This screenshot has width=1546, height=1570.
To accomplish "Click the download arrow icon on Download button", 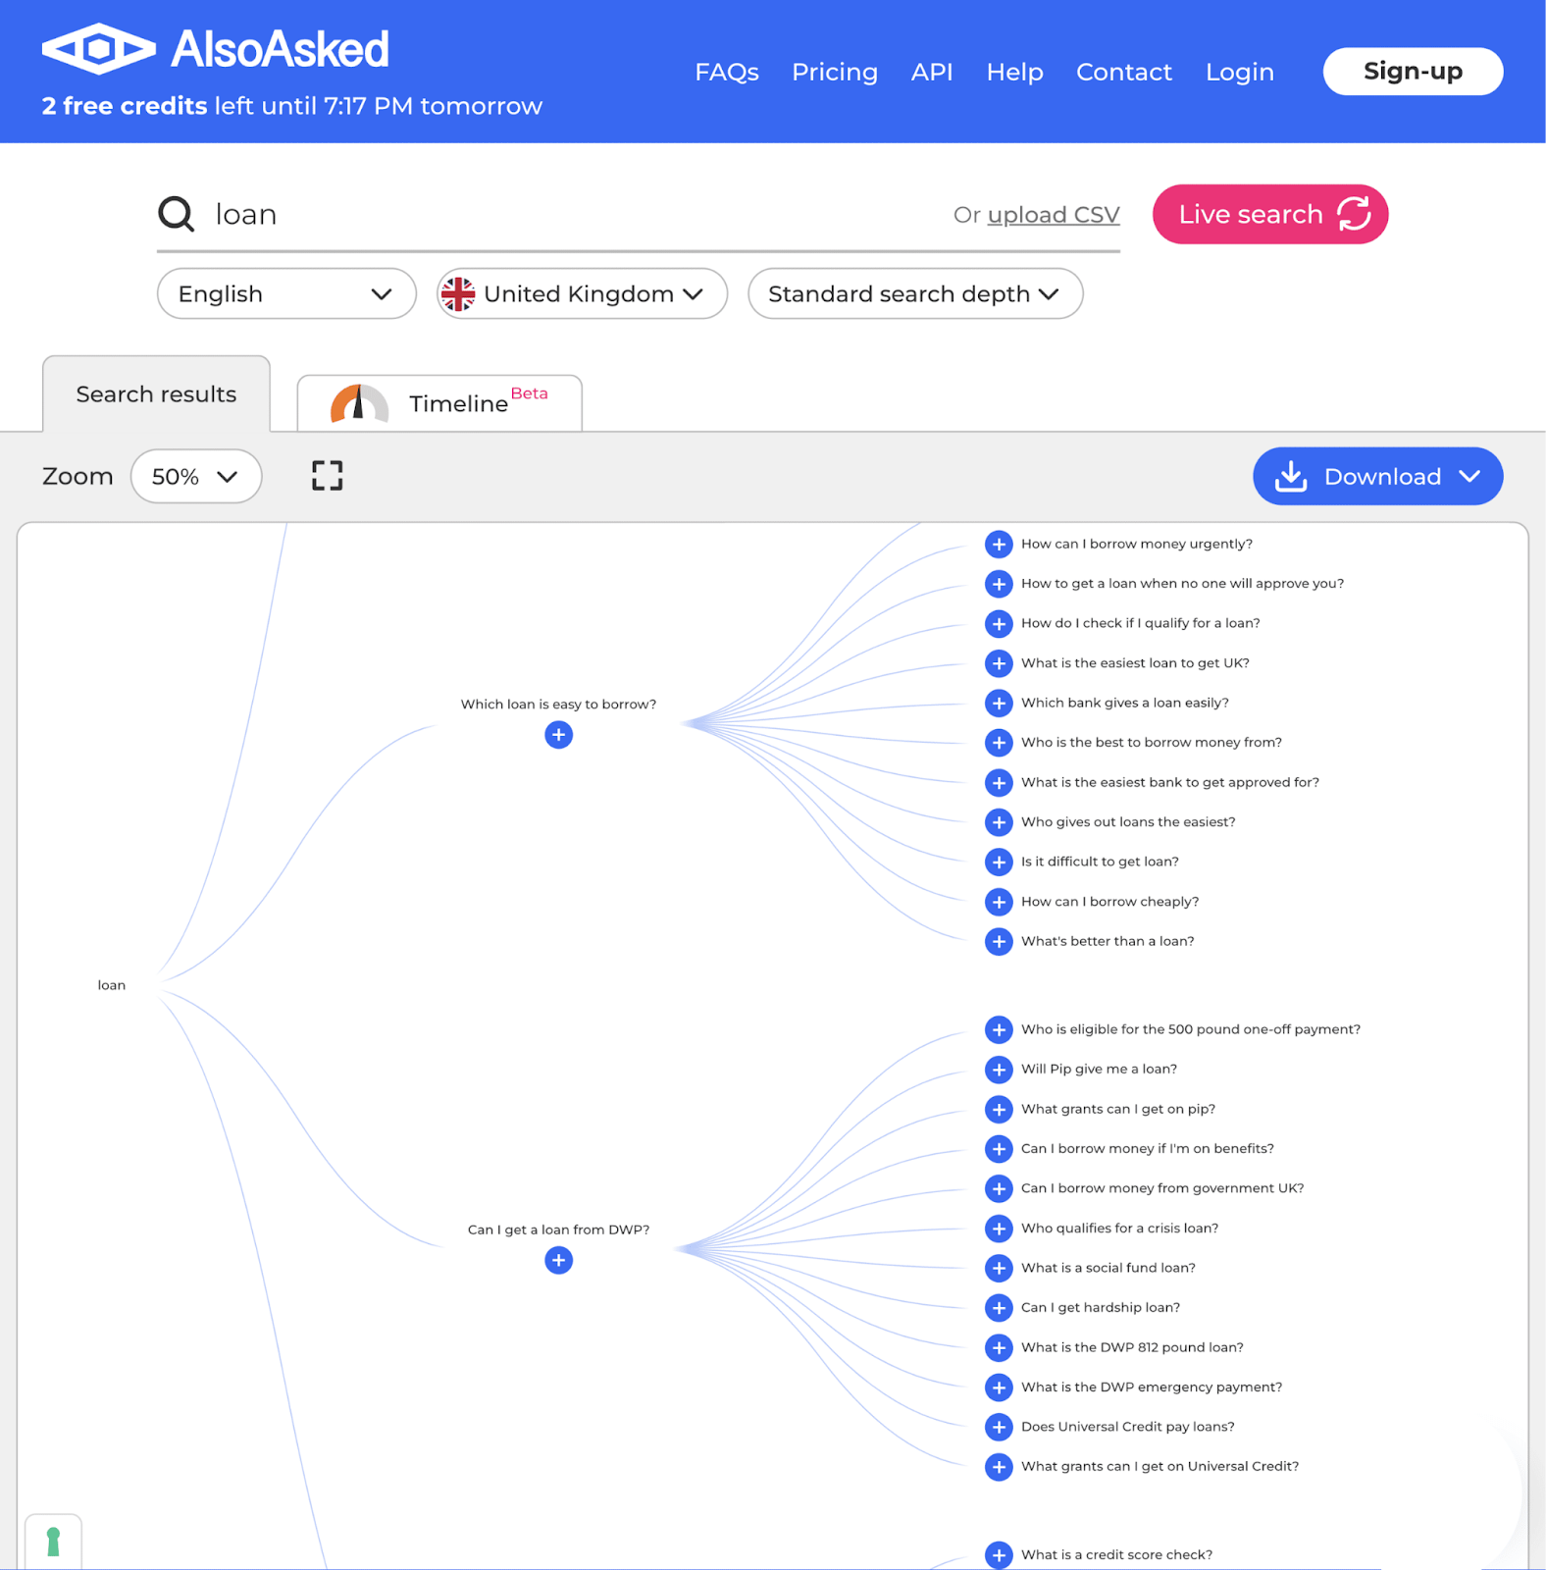I will (1290, 476).
